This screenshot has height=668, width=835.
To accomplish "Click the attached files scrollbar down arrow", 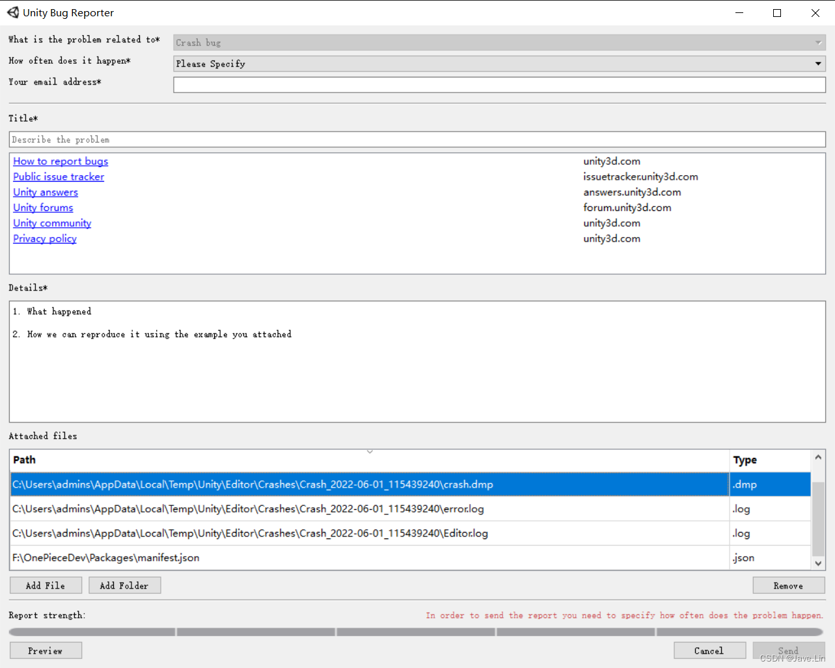I will tap(818, 564).
